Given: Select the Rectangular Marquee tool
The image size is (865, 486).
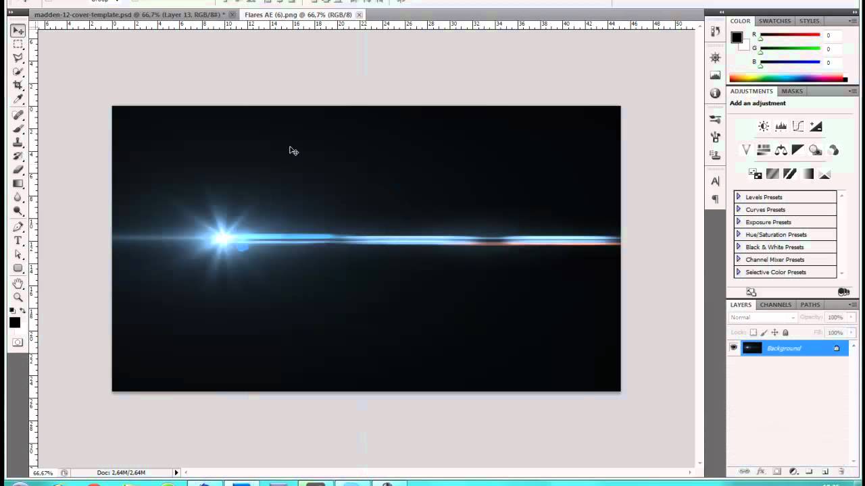Looking at the screenshot, I should 18,45.
